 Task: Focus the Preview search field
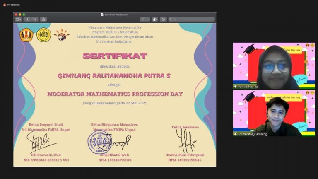191,19
